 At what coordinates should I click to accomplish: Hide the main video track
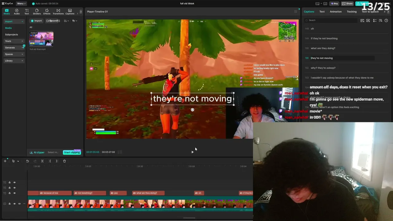pos(14,204)
